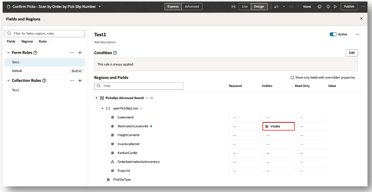Open the notifications bell
The width and height of the screenshot is (372, 192).
tap(328, 6)
